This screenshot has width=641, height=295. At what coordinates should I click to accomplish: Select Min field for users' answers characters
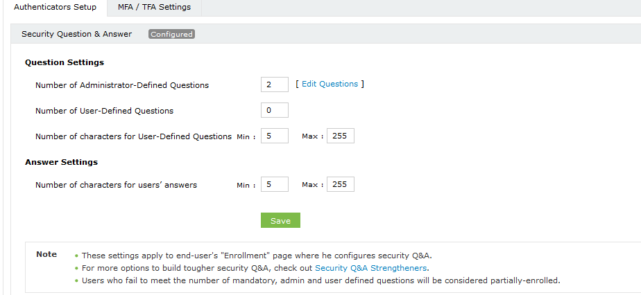click(274, 184)
